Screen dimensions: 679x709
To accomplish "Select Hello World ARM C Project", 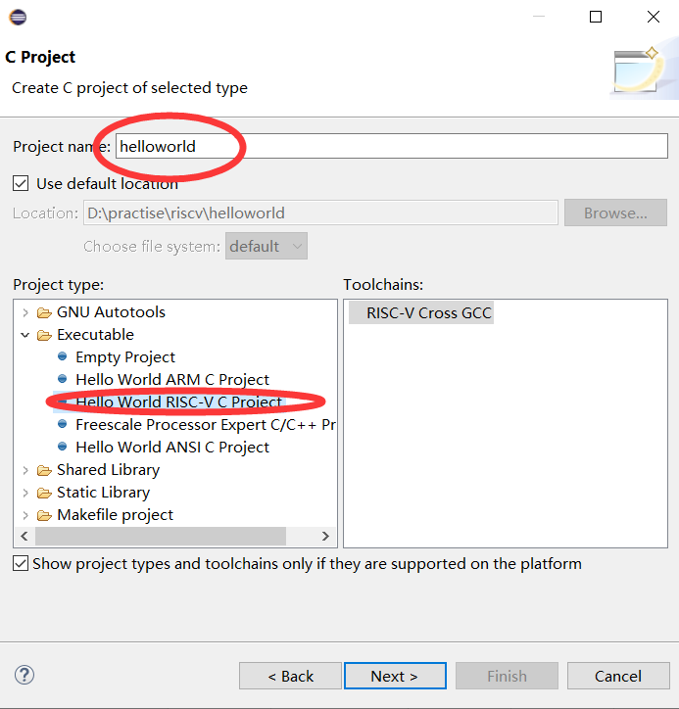I will 171,380.
